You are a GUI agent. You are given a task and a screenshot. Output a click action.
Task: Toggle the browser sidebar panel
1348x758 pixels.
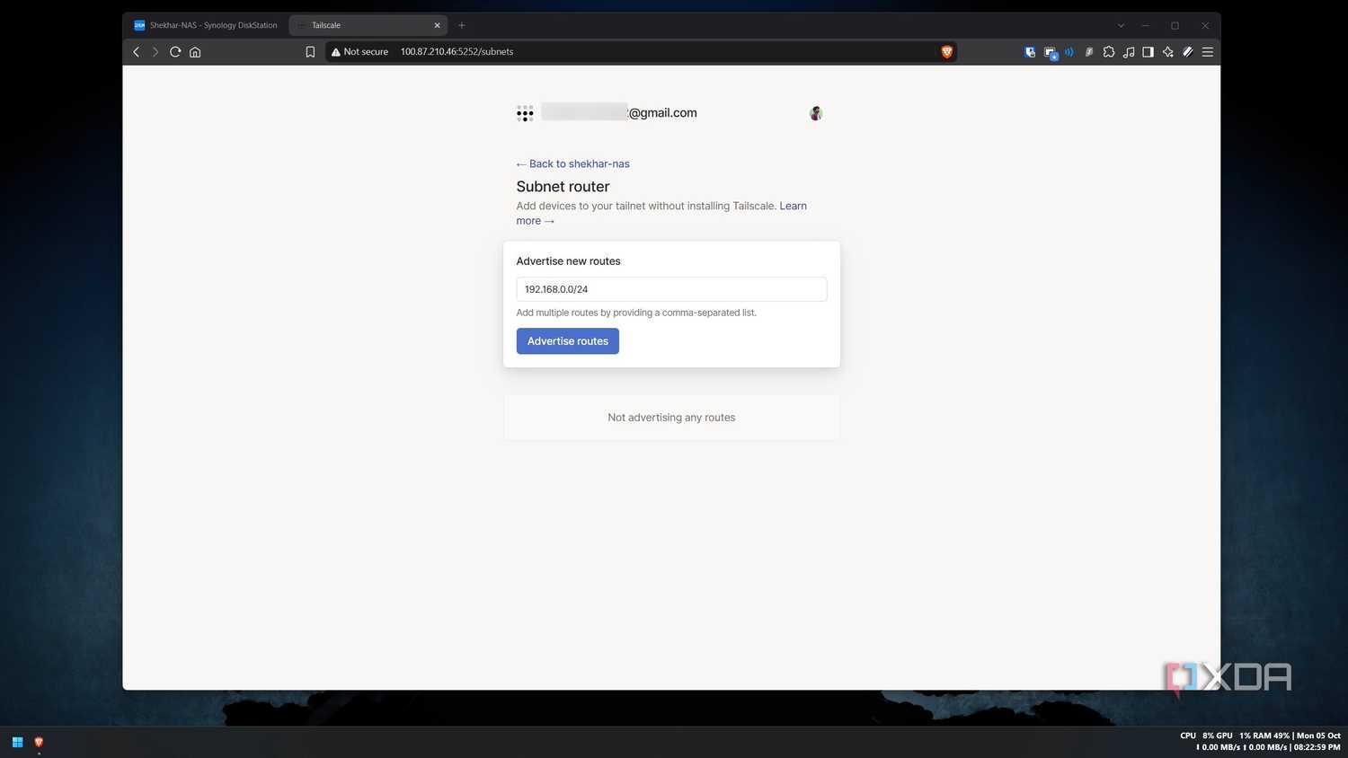tap(1148, 52)
